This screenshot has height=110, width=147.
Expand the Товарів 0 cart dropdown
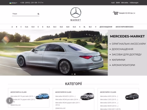coord(127,13)
